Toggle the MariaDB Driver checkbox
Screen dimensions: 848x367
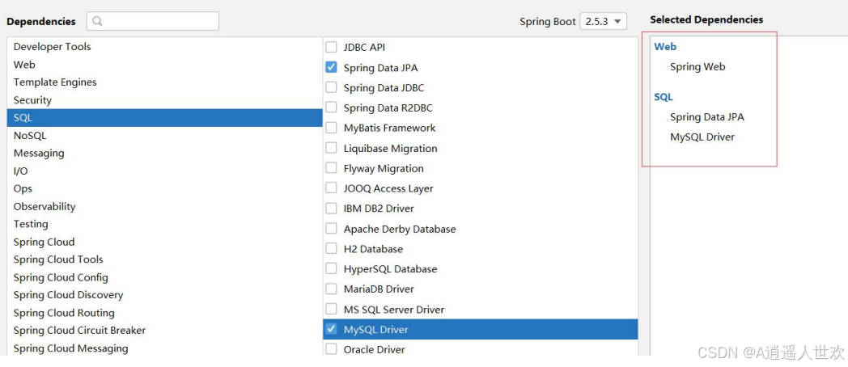pos(331,289)
